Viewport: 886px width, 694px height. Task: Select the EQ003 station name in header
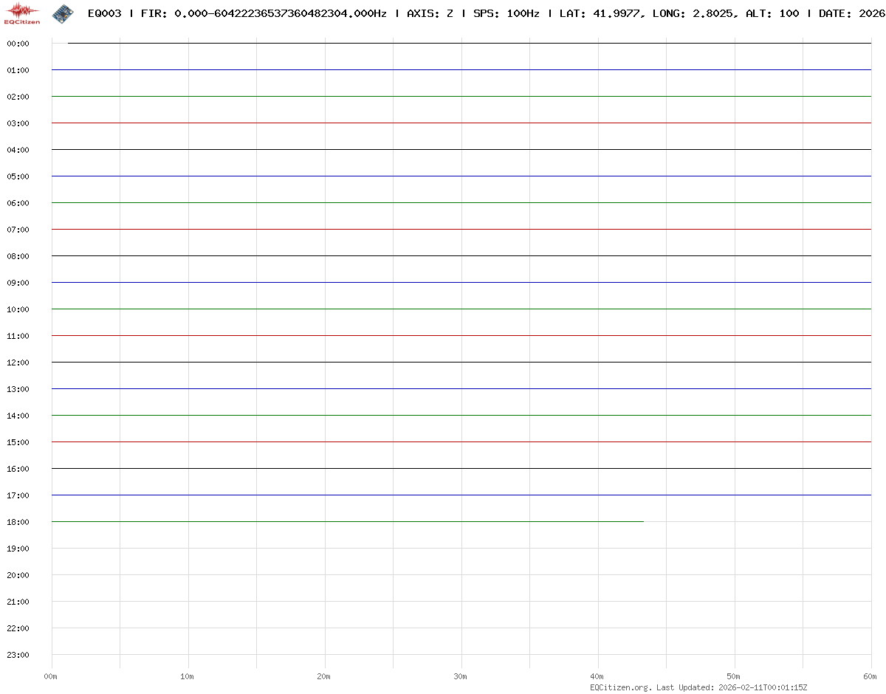coord(104,13)
